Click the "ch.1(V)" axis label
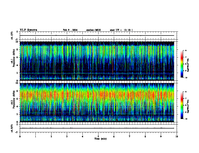Image resolution: width=199 pixels, height=153 pixels. coord(12,35)
